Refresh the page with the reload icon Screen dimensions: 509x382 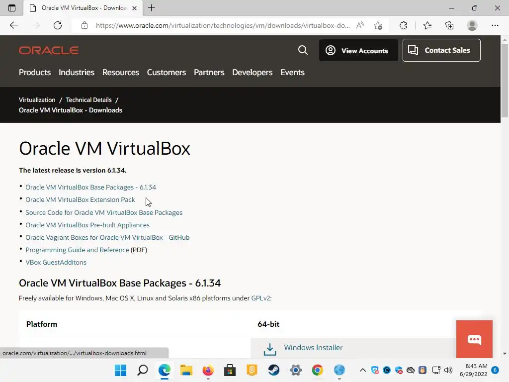click(x=58, y=25)
